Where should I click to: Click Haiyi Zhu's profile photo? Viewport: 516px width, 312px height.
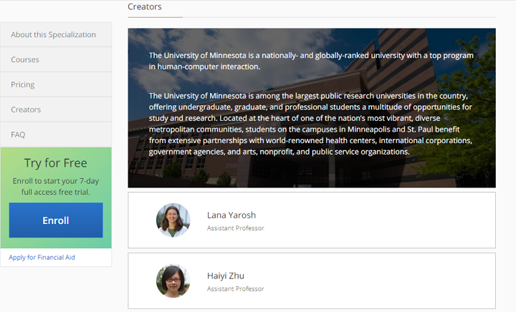click(173, 281)
